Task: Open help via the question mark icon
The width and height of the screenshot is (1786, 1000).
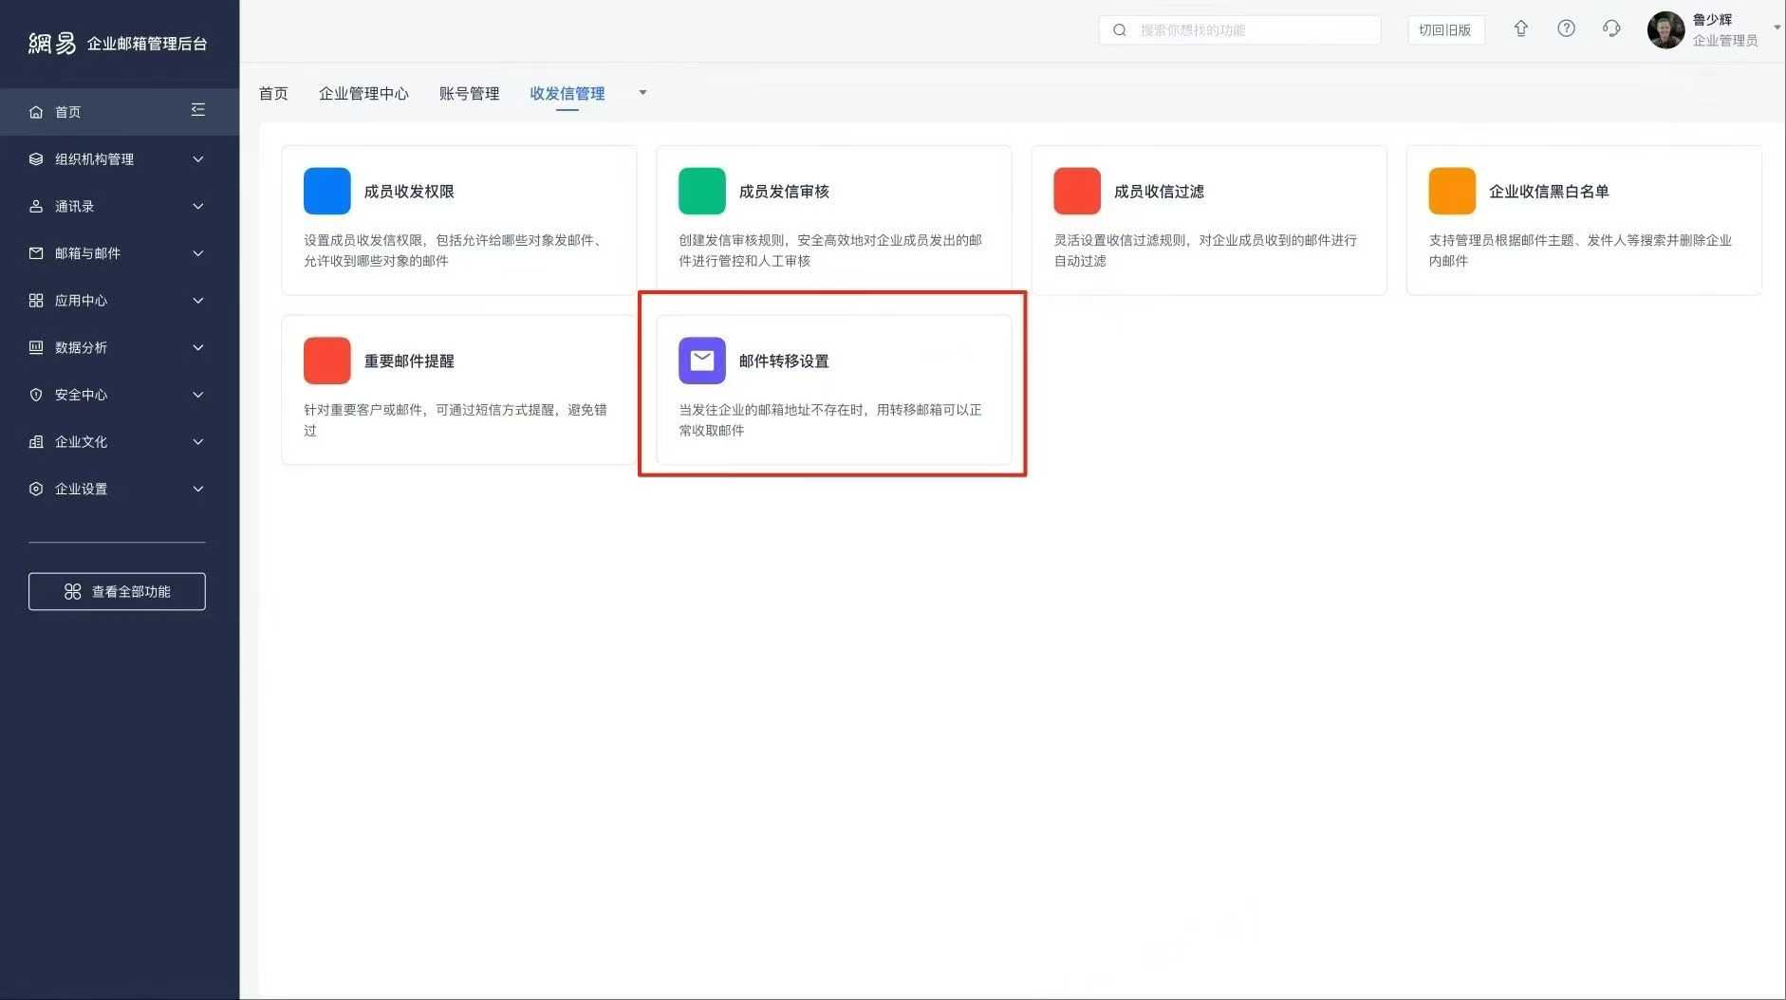Action: click(1567, 28)
